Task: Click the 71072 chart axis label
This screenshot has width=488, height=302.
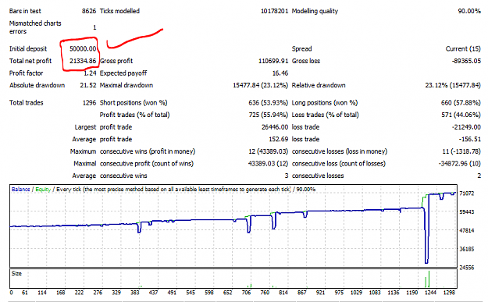Action: tap(466, 194)
